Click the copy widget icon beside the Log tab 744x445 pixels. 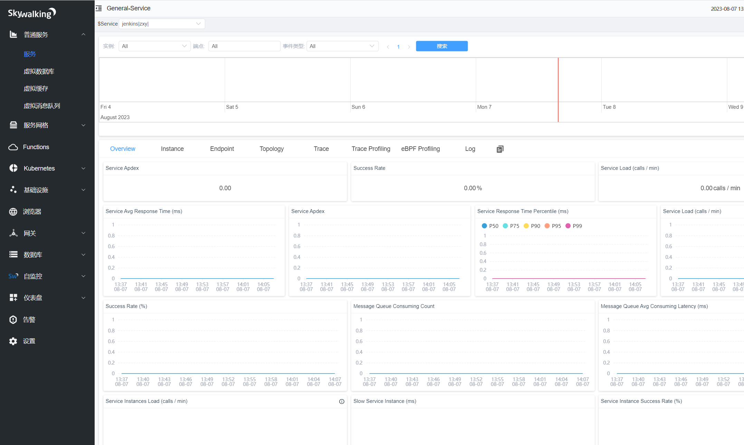pos(500,149)
